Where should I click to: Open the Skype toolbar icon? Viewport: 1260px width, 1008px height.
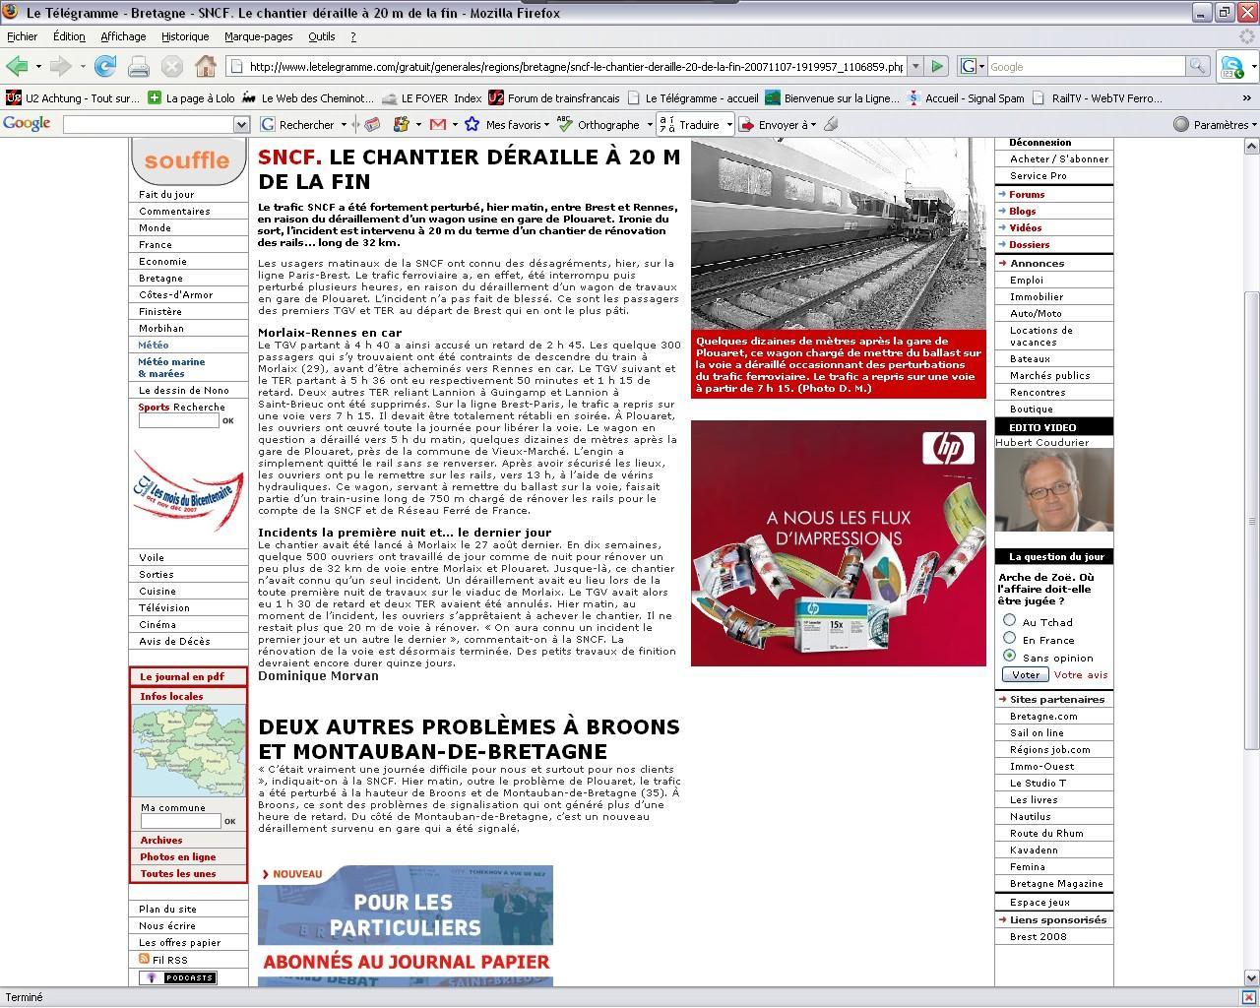[1230, 66]
